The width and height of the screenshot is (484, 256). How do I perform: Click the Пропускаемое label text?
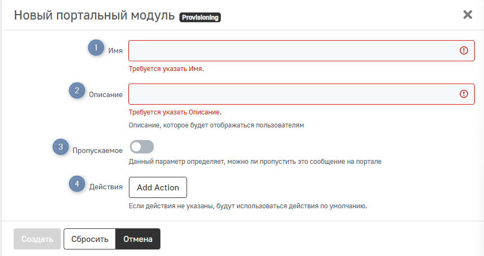coord(98,151)
